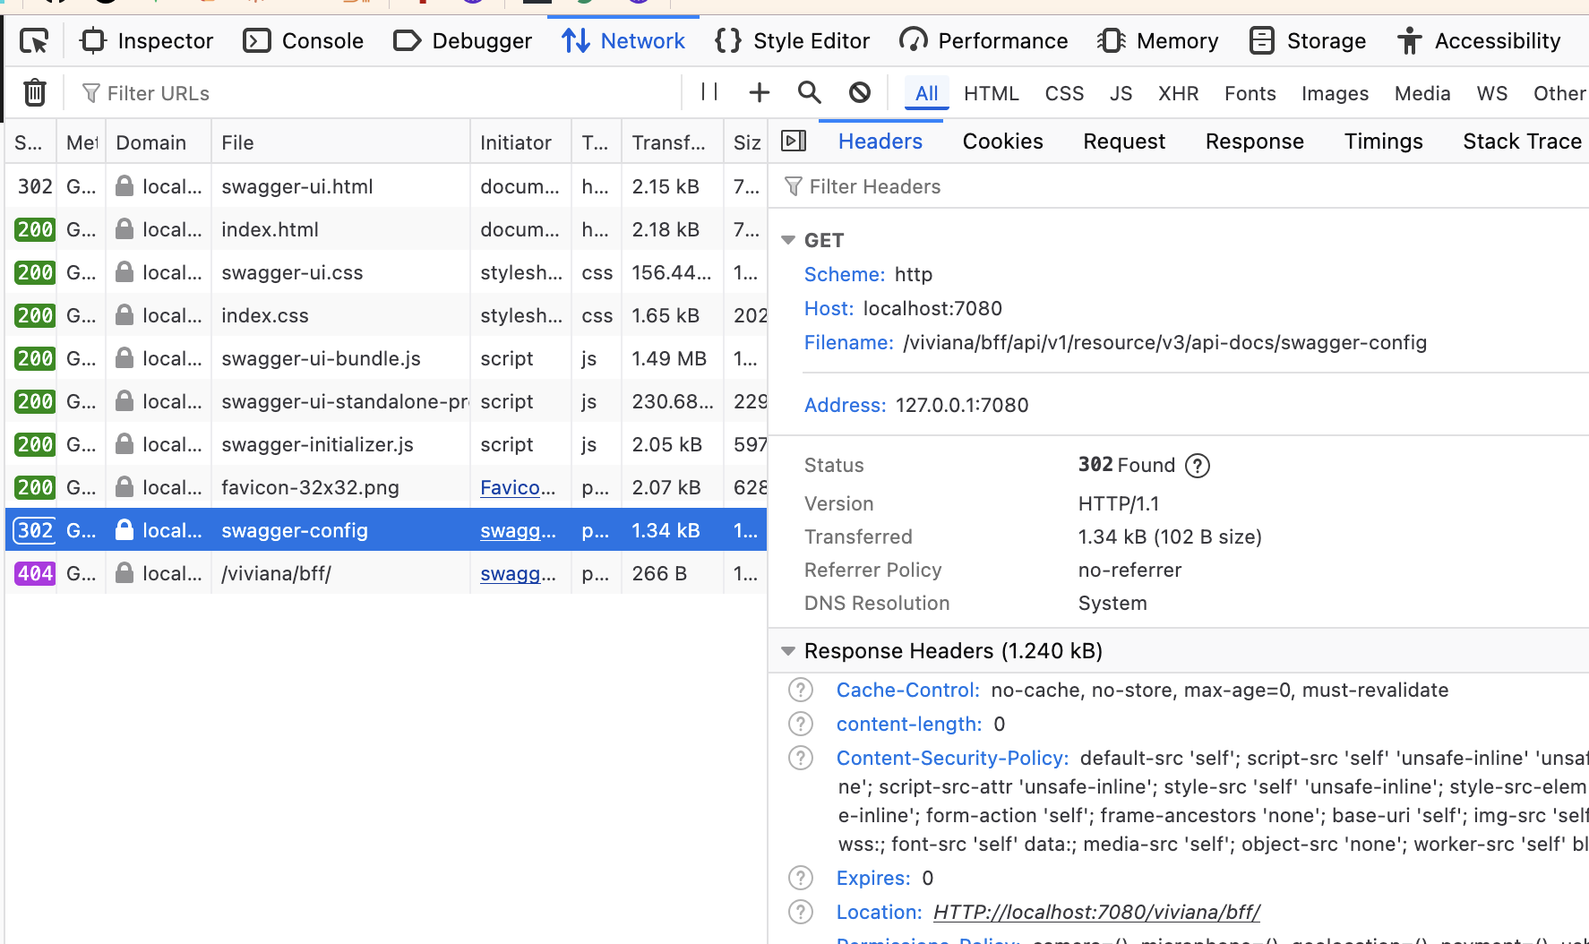Collapse the Response Headers section
The width and height of the screenshot is (1589, 944).
click(788, 651)
